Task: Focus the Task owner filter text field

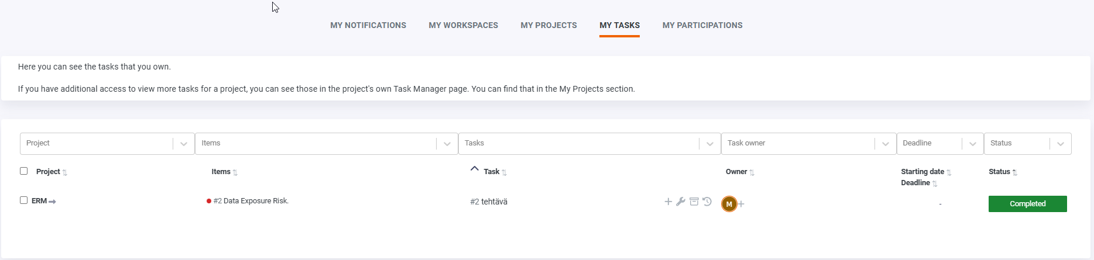Action: 798,144
